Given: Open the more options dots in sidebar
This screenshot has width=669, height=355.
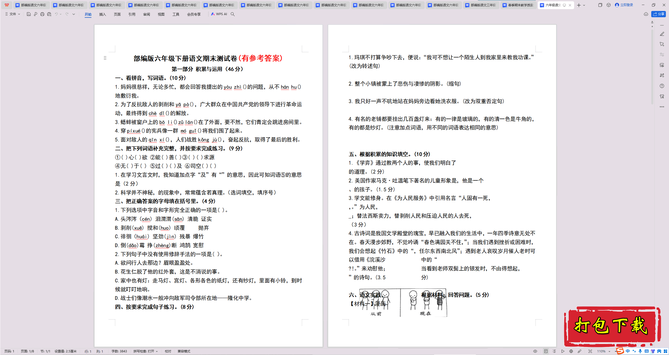Looking at the screenshot, I should tap(662, 107).
